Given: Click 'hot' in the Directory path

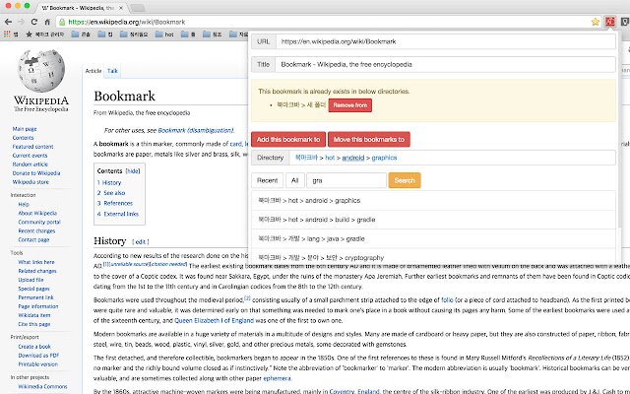Looking at the screenshot, I should pos(330,158).
